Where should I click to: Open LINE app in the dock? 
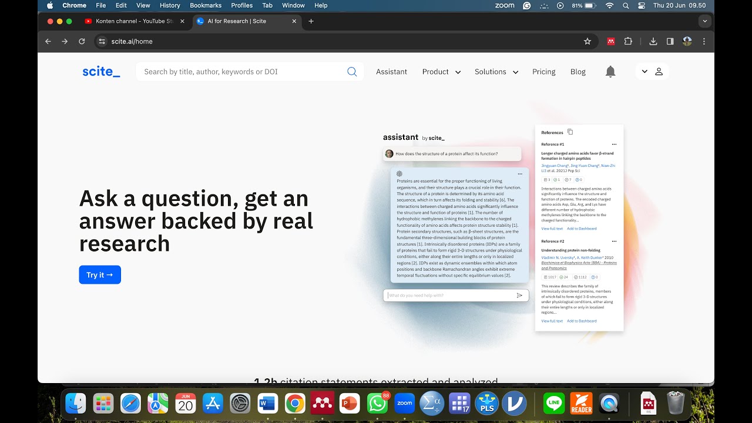pos(554,403)
